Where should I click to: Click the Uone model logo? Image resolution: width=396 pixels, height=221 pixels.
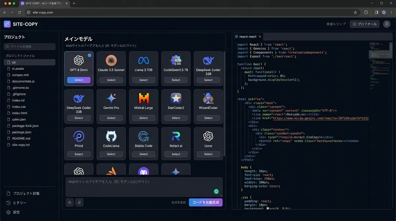point(208,136)
